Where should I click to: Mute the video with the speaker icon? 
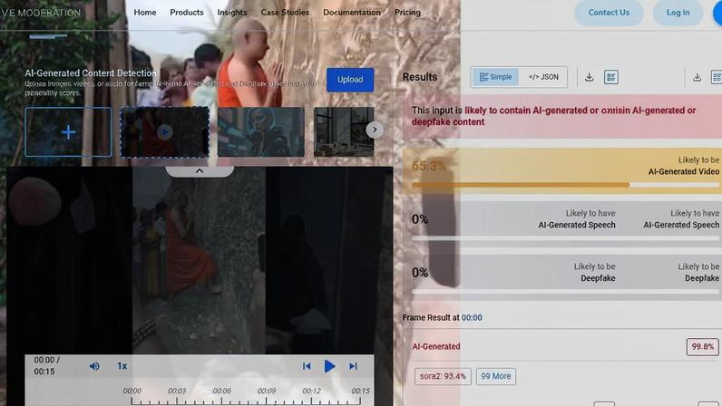94,366
